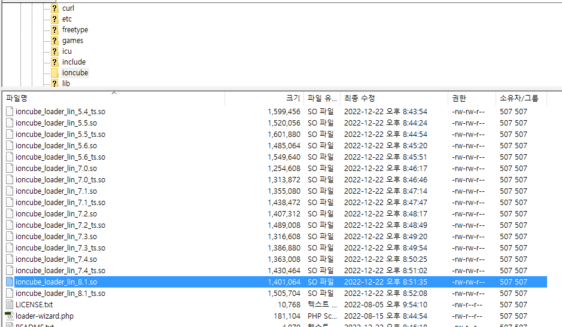Image resolution: width=562 pixels, height=327 pixels.
Task: Sort files by the 크기 column
Action: pos(265,98)
